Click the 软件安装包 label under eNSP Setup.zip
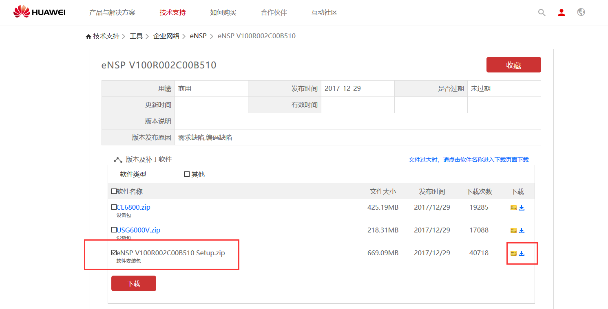Screen dimensions: 608x309 pyautogui.click(x=128, y=261)
